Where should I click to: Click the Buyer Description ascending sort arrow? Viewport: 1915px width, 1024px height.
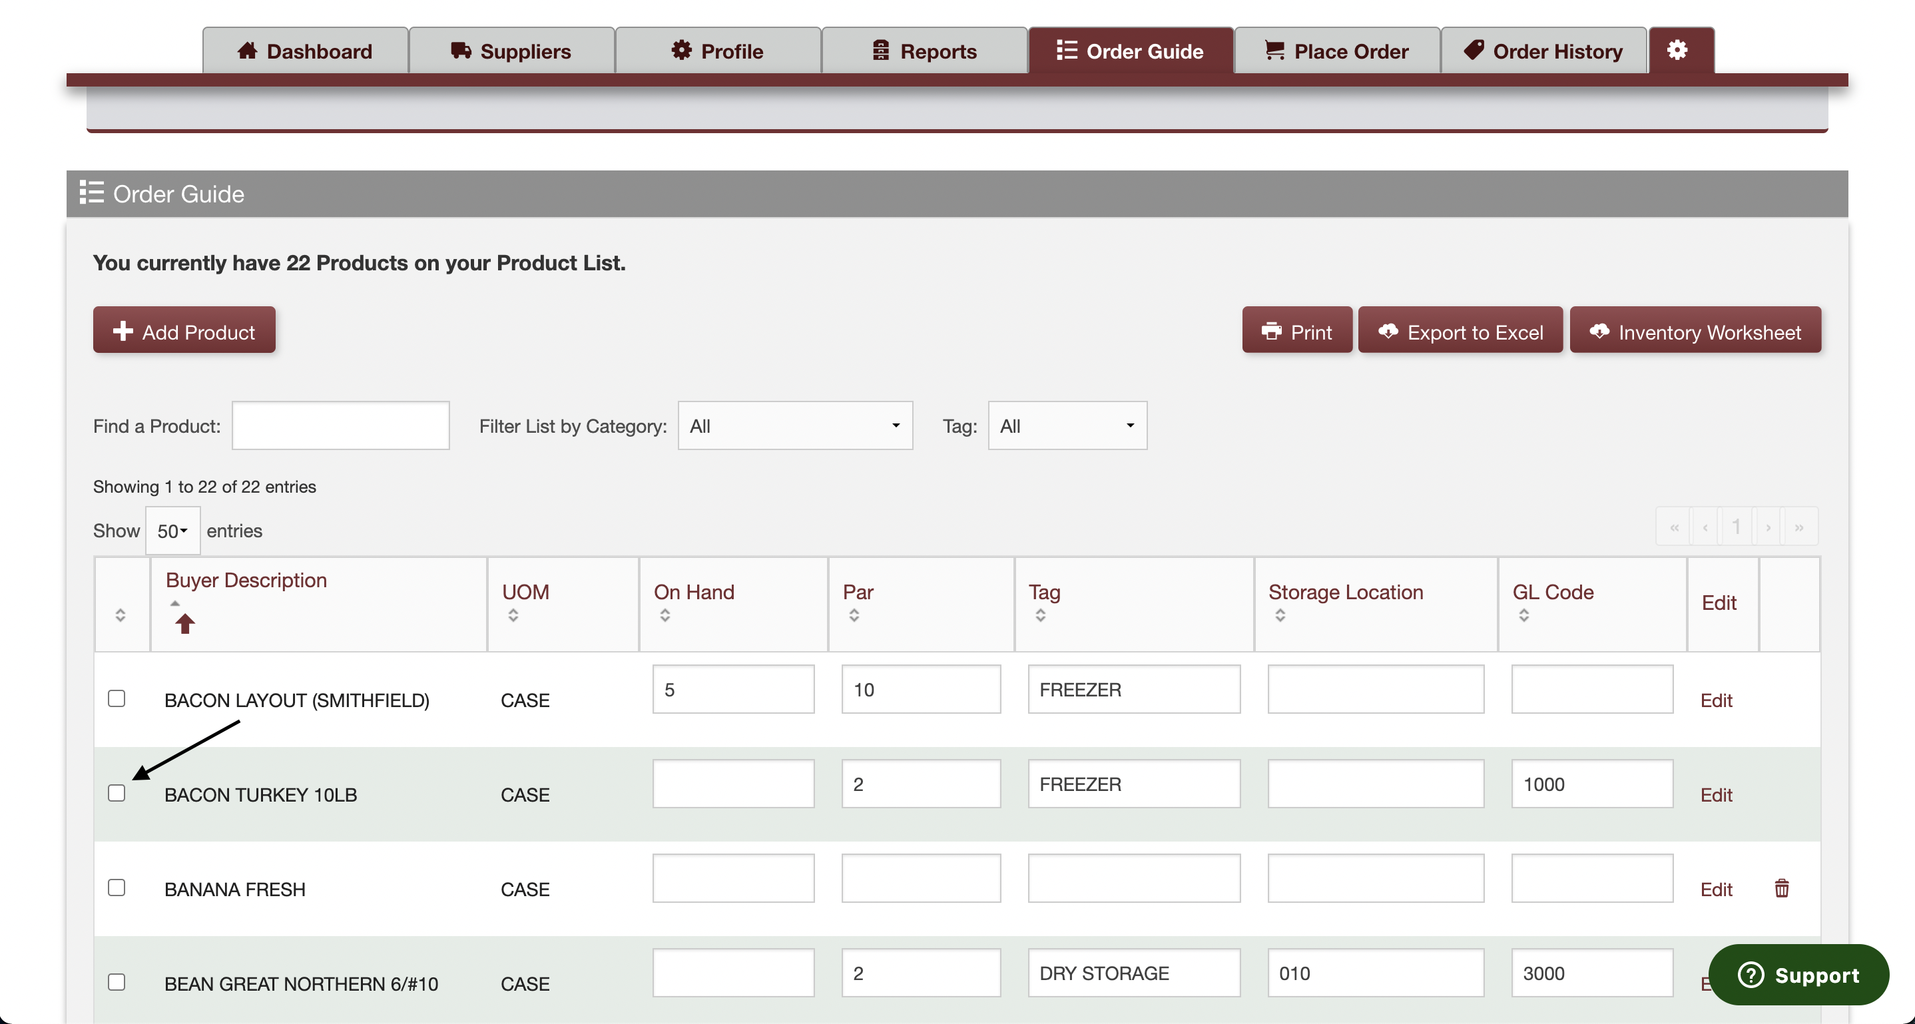[184, 623]
